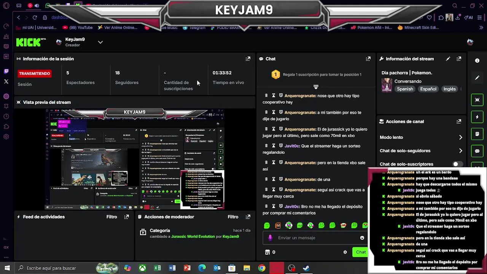Click Arquerogranate username in 'de una' message
This screenshot has width=487, height=274.
point(300,180)
